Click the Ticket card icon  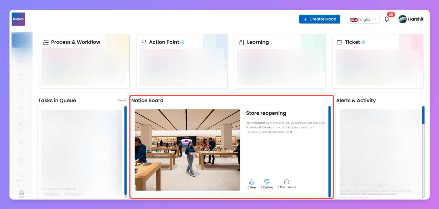point(340,42)
